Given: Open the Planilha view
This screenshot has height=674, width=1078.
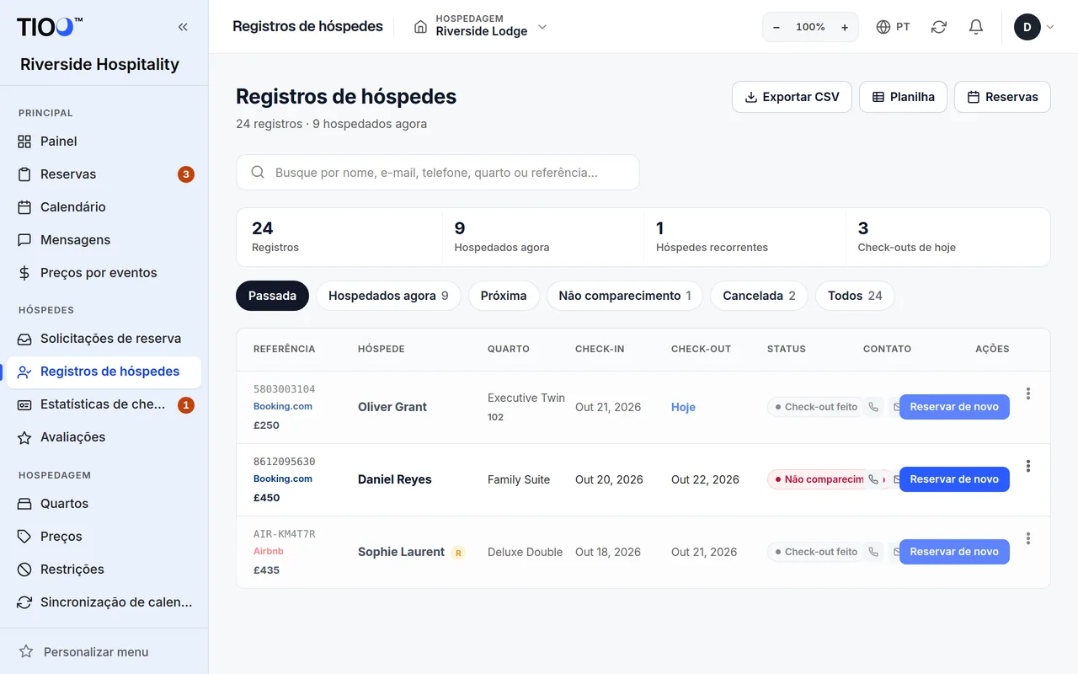Looking at the screenshot, I should coord(903,97).
